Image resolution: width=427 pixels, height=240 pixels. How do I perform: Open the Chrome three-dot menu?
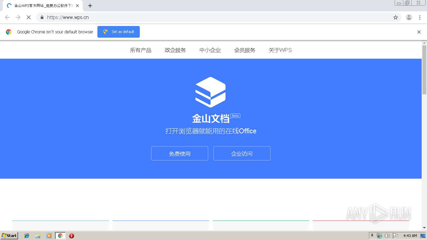click(x=420, y=17)
